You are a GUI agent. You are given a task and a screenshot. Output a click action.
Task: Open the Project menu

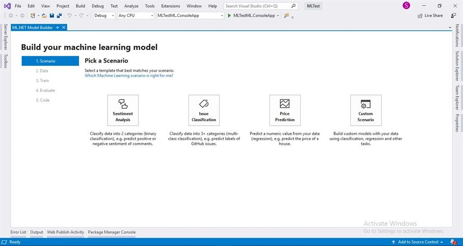click(x=63, y=6)
